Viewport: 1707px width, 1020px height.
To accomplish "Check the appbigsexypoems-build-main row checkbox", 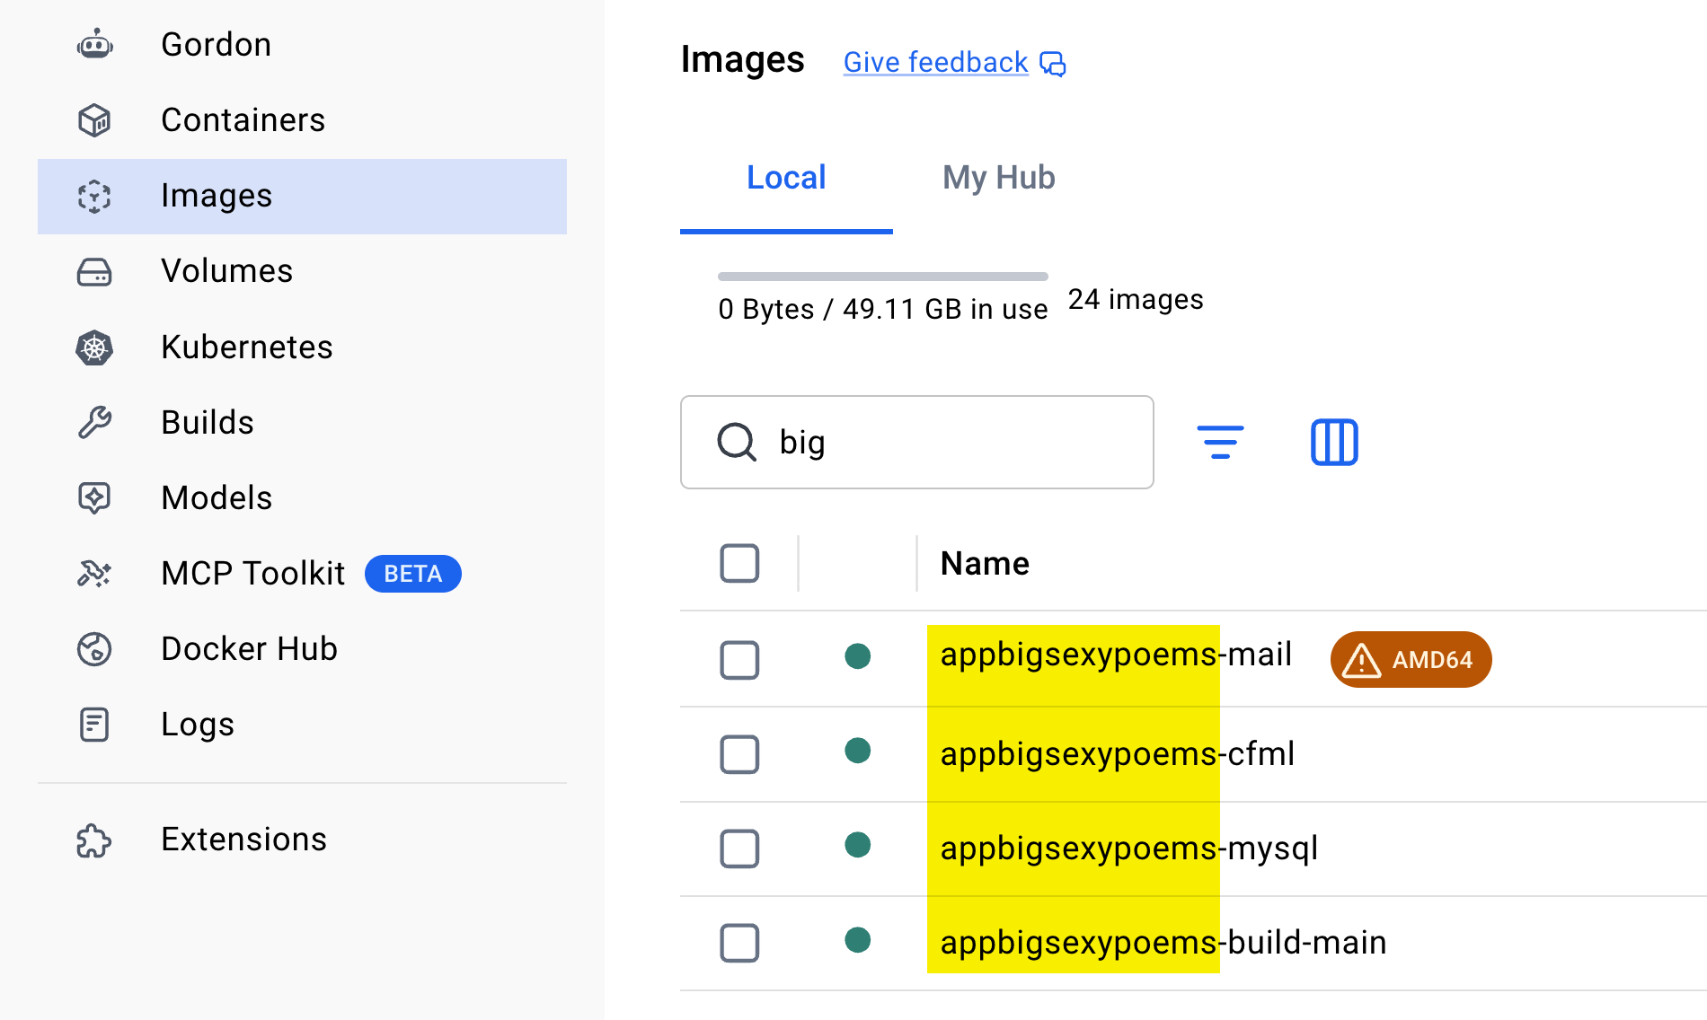I will (x=739, y=943).
